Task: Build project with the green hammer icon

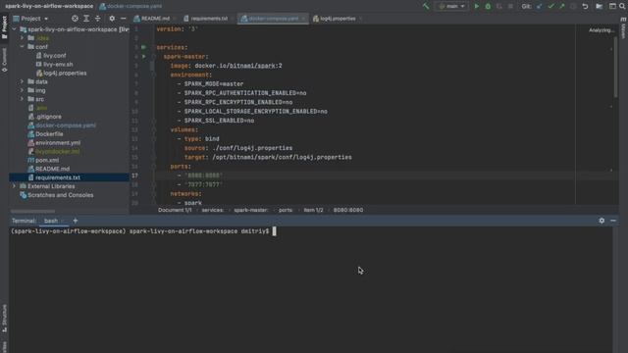Action: click(426, 6)
